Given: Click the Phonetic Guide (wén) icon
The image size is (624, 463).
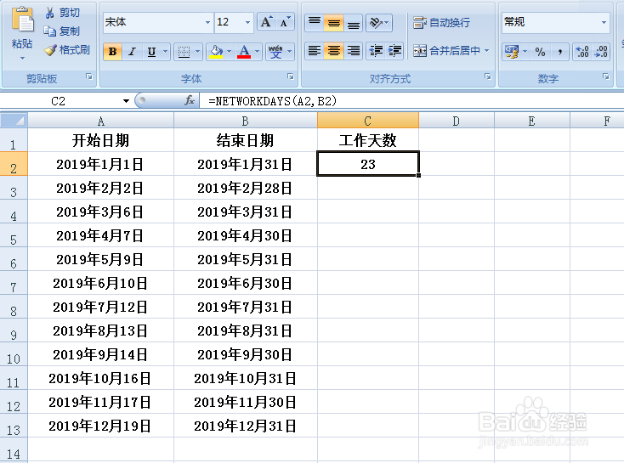Looking at the screenshot, I should pyautogui.click(x=275, y=52).
